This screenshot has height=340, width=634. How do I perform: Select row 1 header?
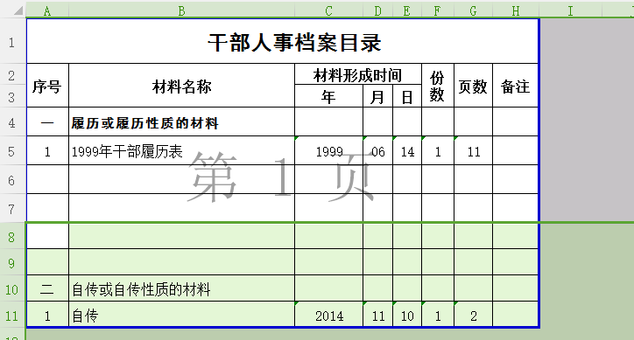tap(12, 42)
